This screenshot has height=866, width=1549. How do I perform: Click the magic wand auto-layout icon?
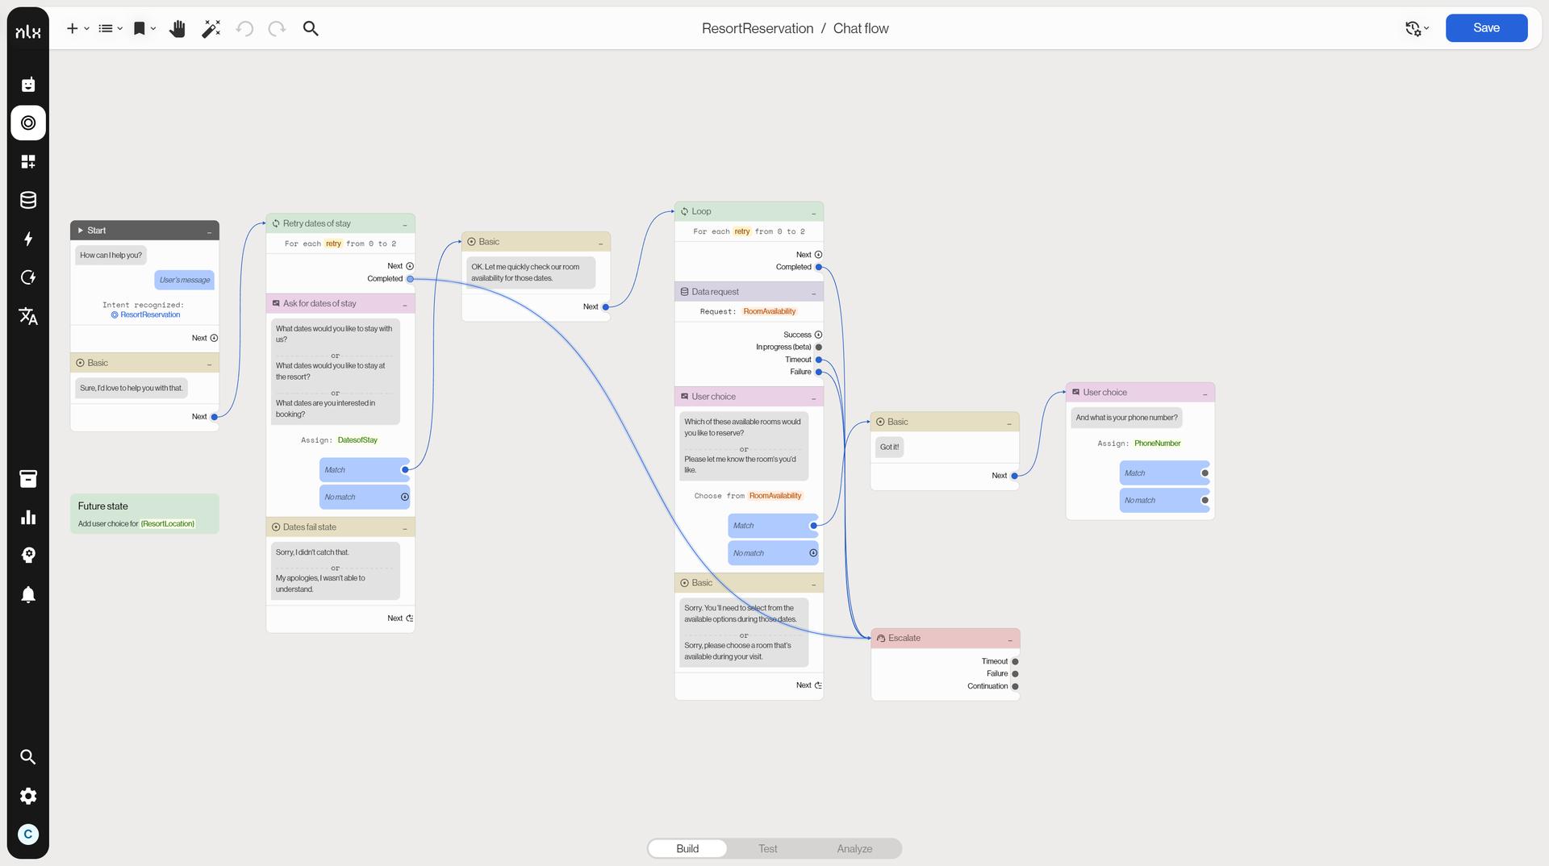211,29
